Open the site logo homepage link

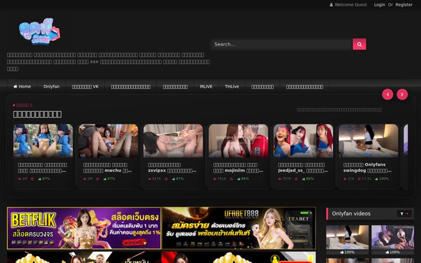tap(40, 31)
